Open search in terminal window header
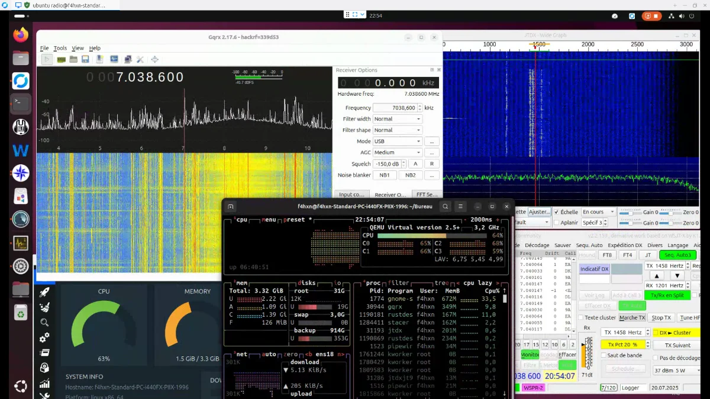The width and height of the screenshot is (710, 399). [445, 206]
